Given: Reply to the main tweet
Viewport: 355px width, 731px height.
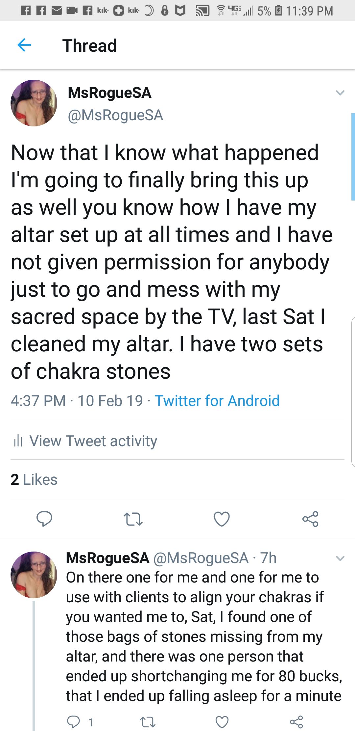Looking at the screenshot, I should [44, 519].
